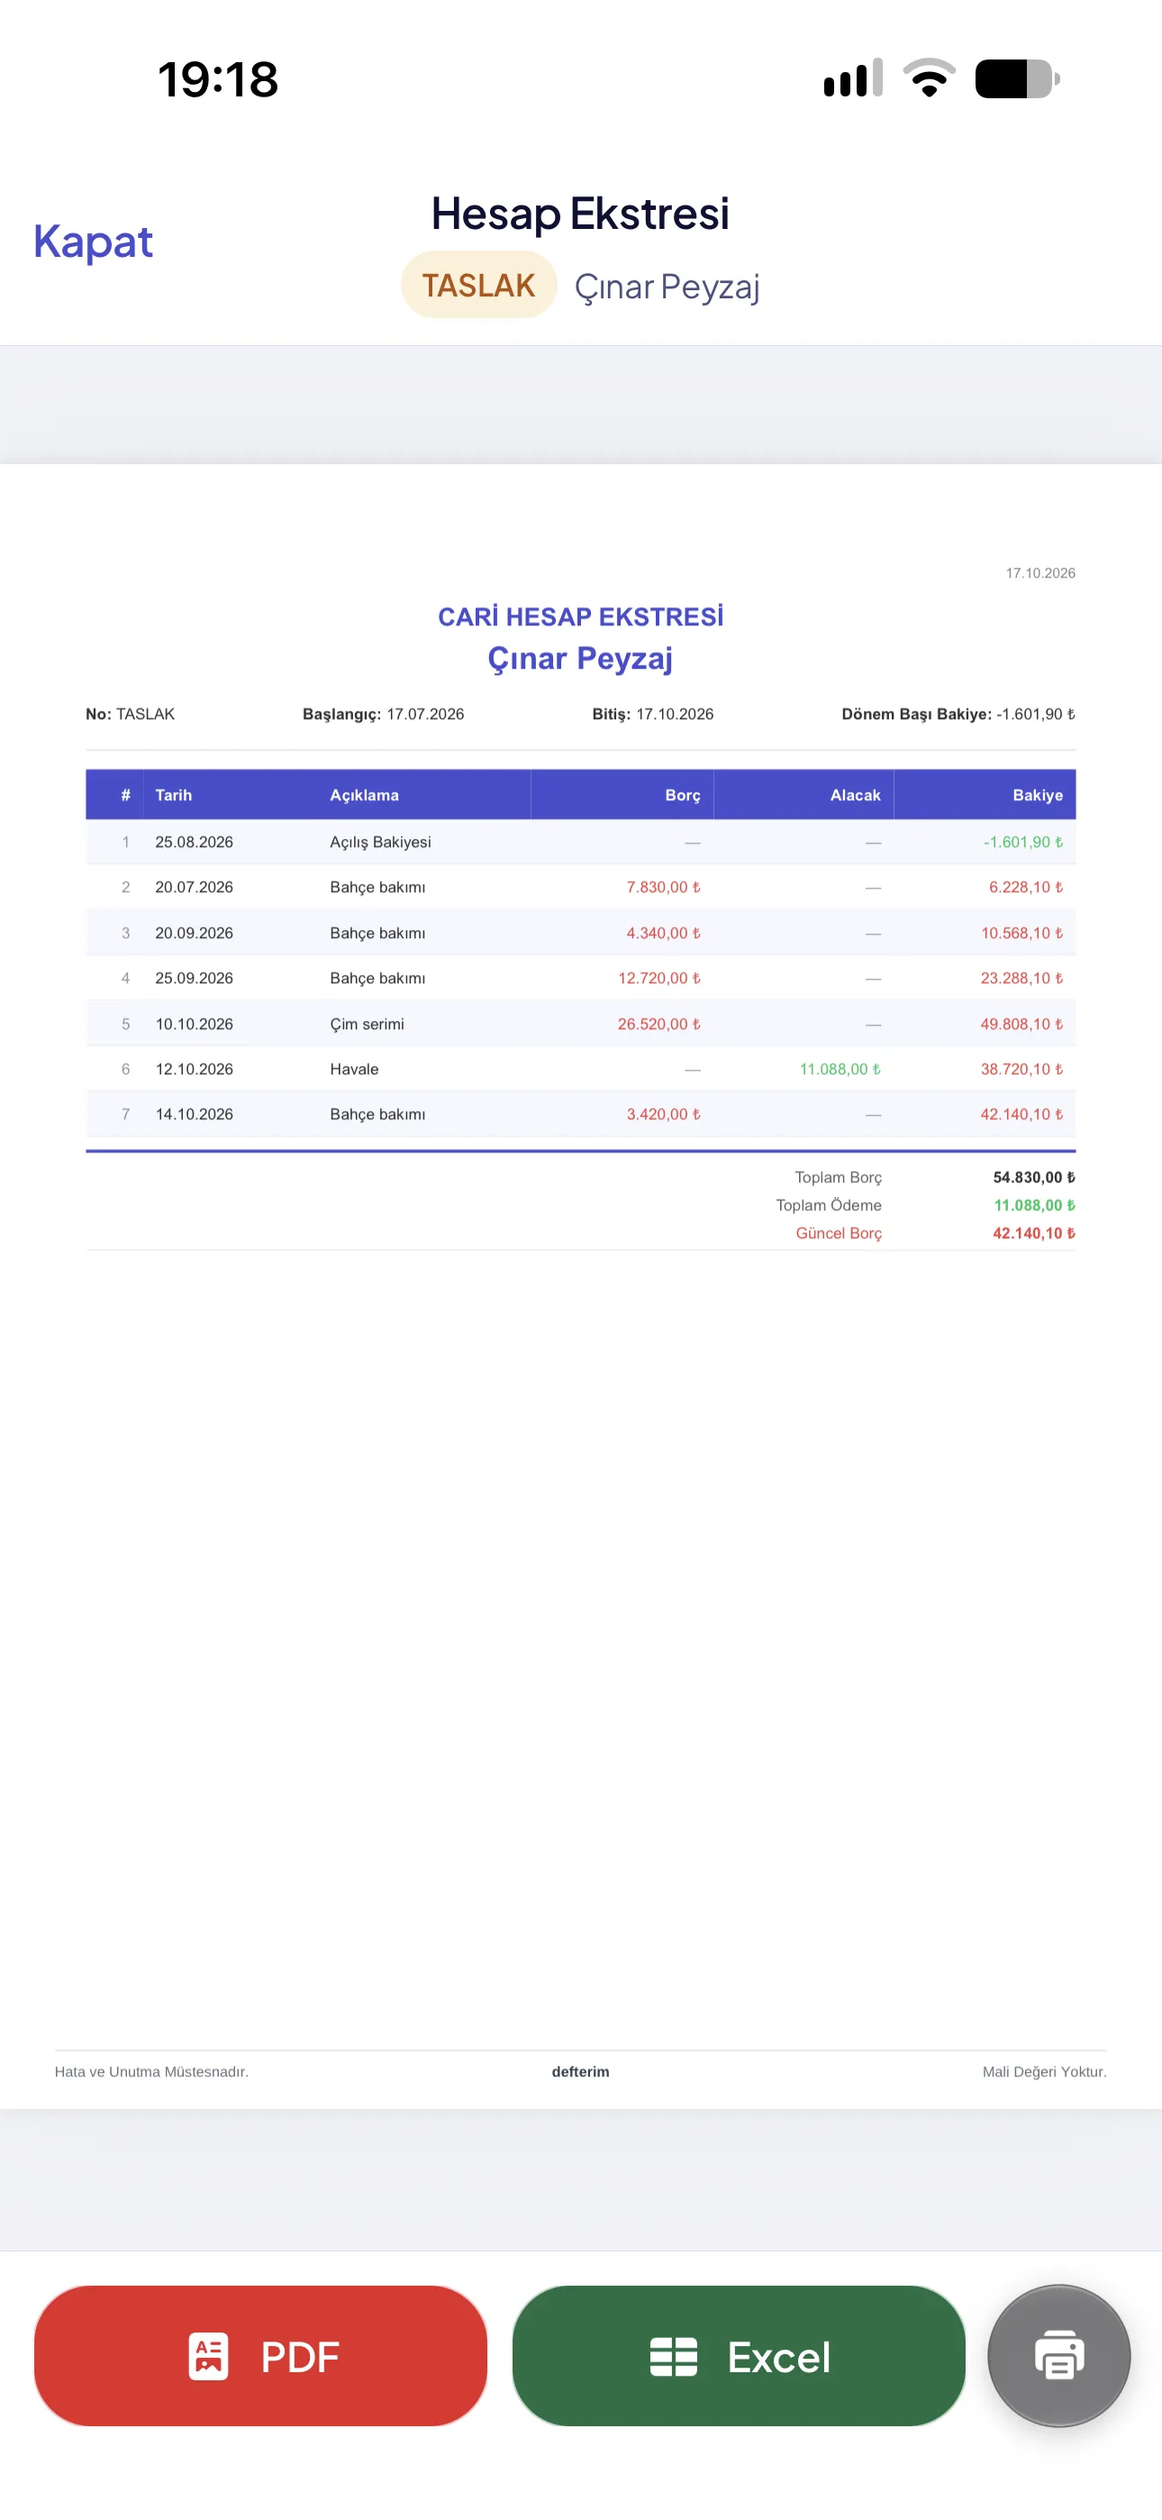Select the 20.07.2026 date cell

pos(194,886)
